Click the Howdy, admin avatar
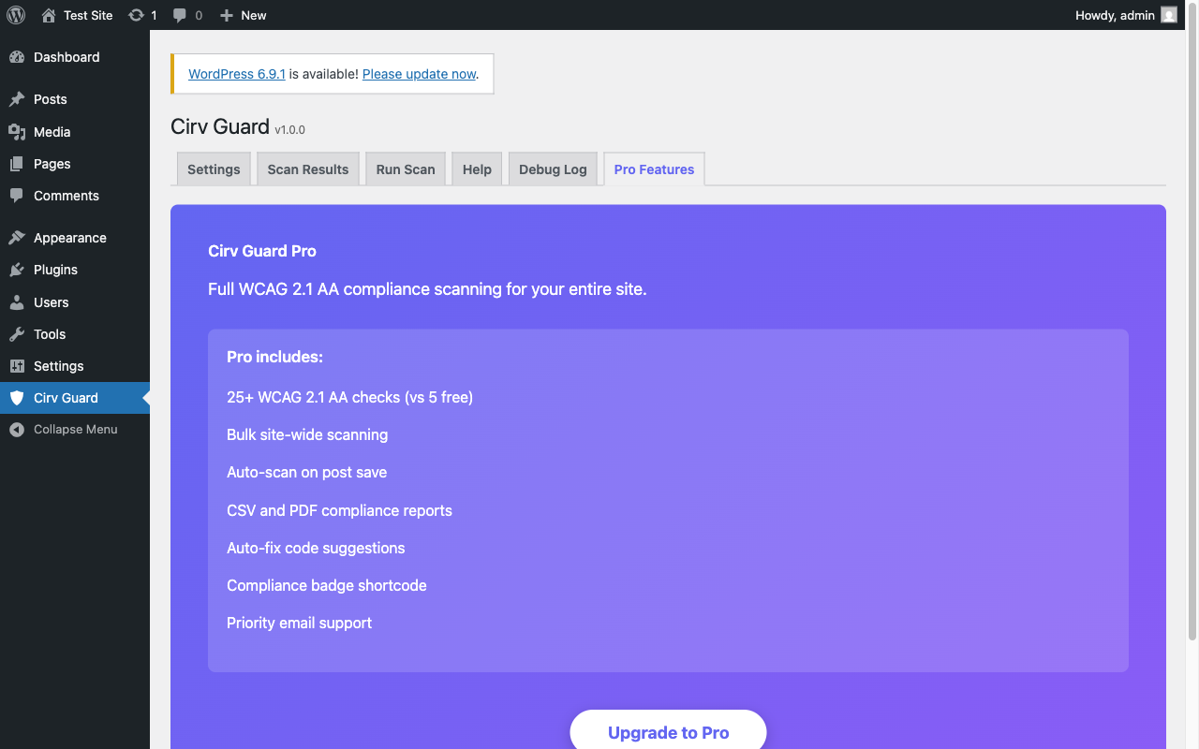 (1167, 15)
